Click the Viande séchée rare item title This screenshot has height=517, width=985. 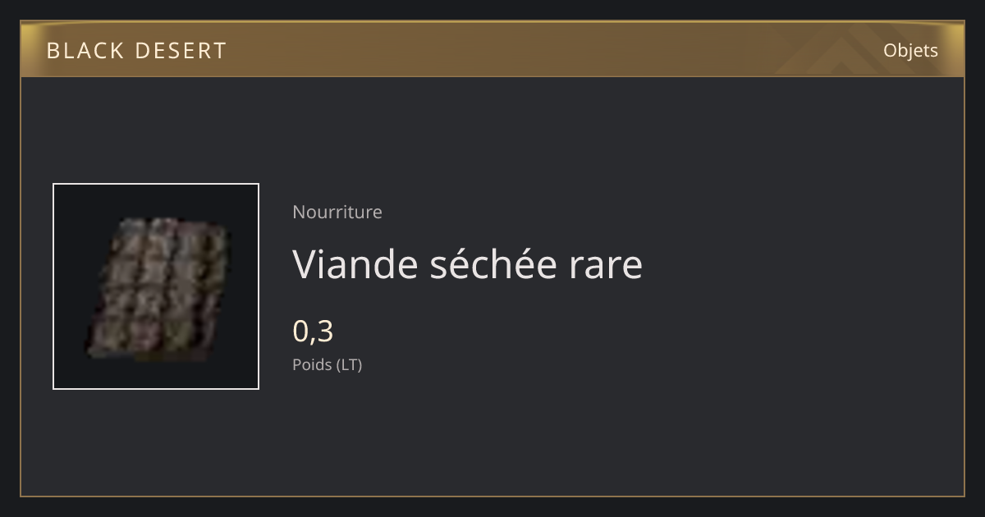tap(468, 264)
